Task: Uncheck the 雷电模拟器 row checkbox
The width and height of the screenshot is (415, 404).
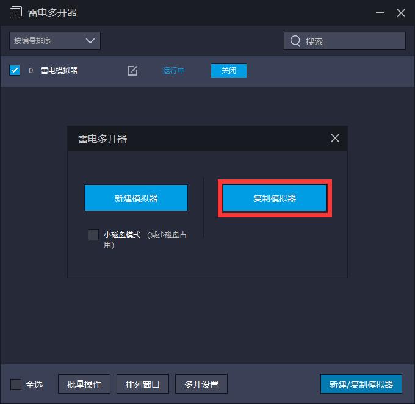Action: [15, 70]
